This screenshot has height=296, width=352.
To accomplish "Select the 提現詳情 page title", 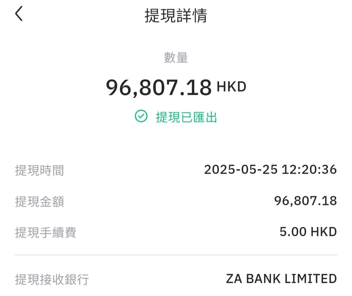I will coord(176,16).
